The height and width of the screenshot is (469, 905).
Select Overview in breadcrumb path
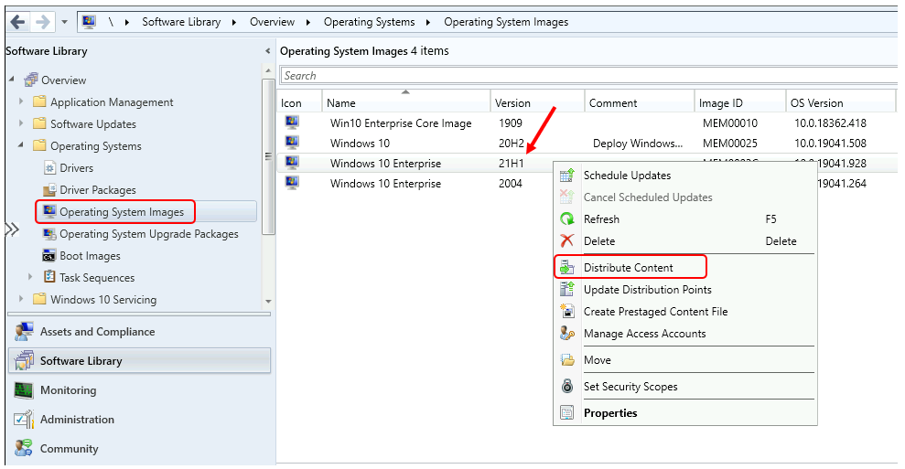(272, 22)
